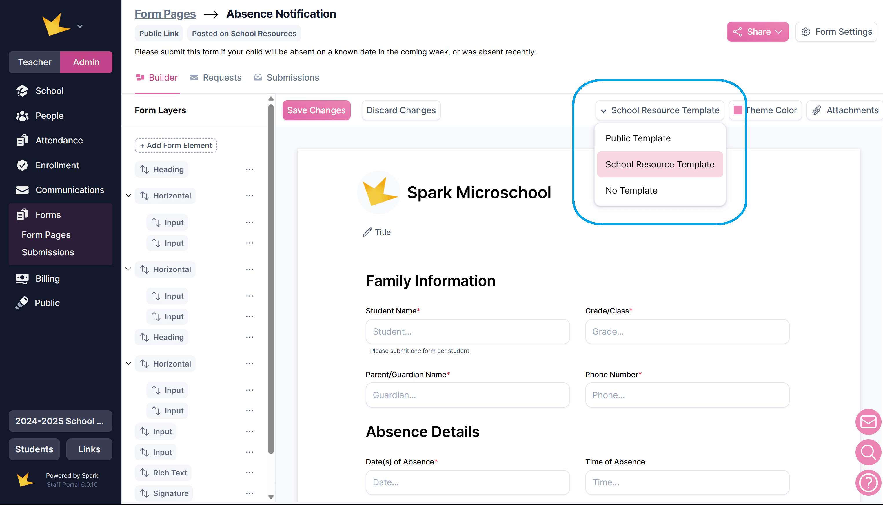Screen dimensions: 883x505
Task: Click the Title pencil edit icon
Action: tap(367, 232)
